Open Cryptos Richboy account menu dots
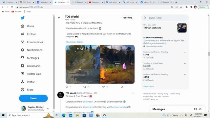Viewport: 210px width, 118px height. [x=48, y=108]
